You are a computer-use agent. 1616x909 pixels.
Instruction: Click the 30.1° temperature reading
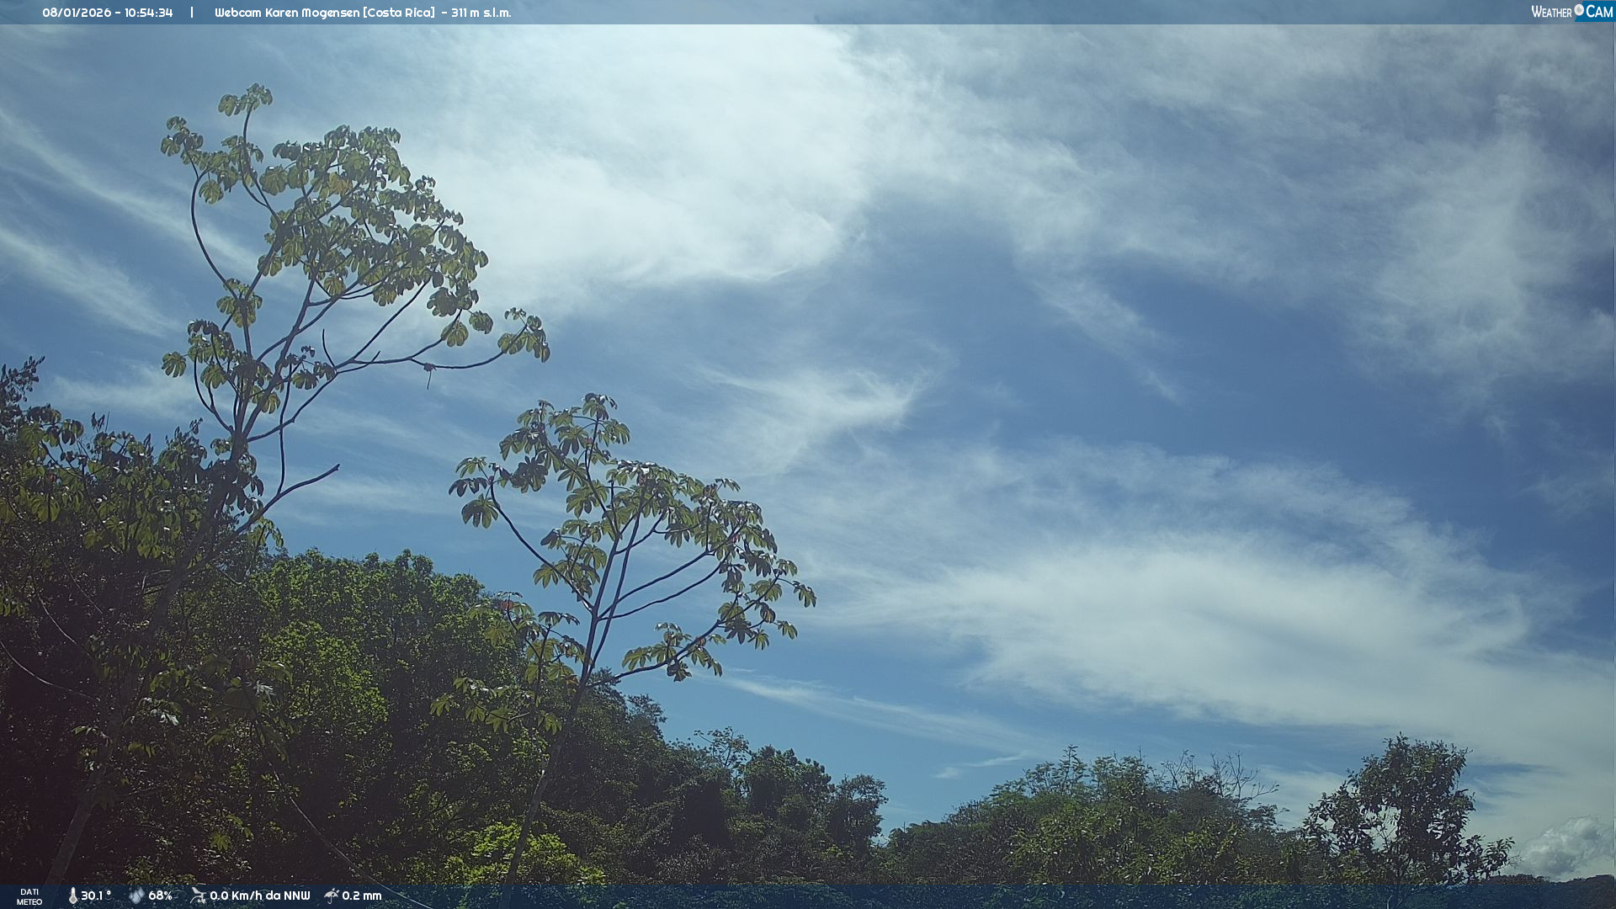[x=96, y=896]
